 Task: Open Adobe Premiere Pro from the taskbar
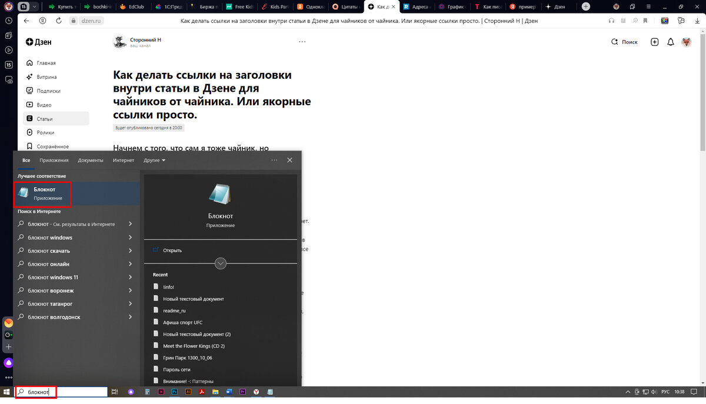(243, 392)
